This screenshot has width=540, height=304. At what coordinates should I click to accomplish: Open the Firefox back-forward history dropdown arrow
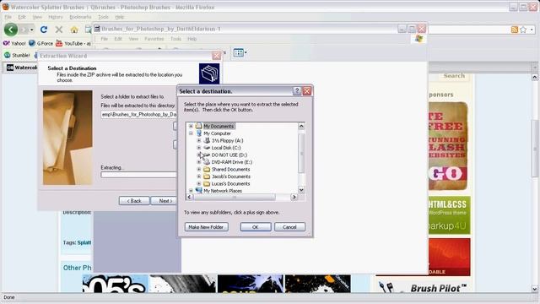[x=32, y=30]
